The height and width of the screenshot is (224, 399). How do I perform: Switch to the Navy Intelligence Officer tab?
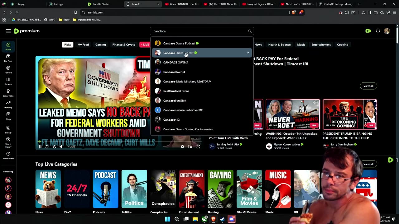[259, 4]
